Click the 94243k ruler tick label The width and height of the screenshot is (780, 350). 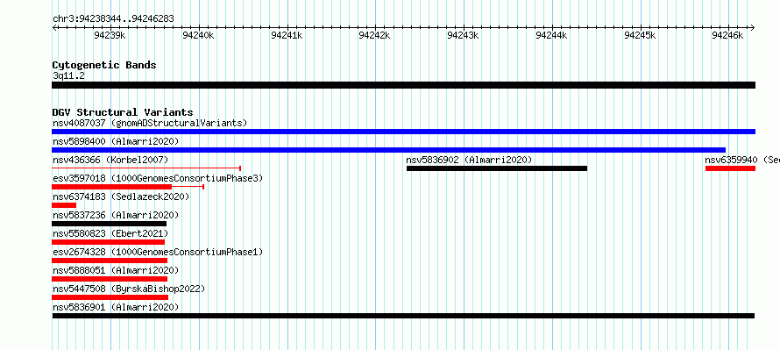click(x=463, y=35)
